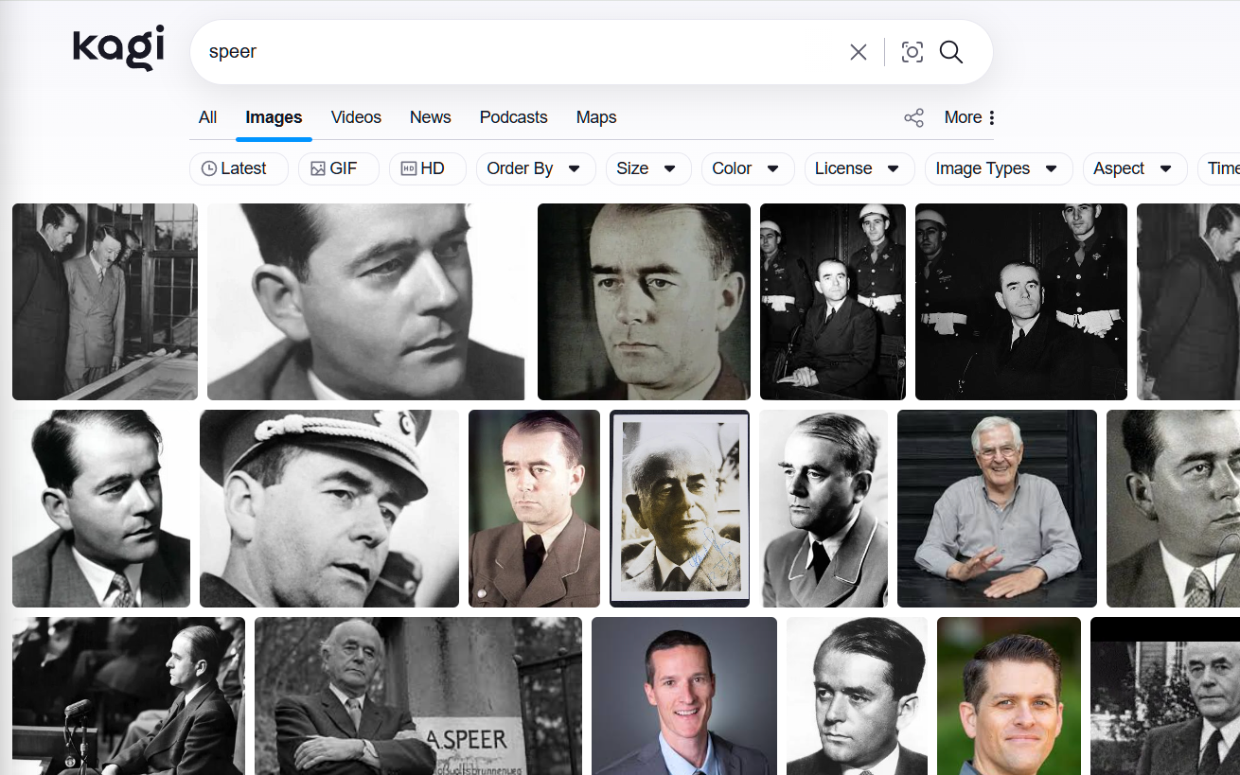
Task: Toggle the GIF filter
Action: (334, 168)
